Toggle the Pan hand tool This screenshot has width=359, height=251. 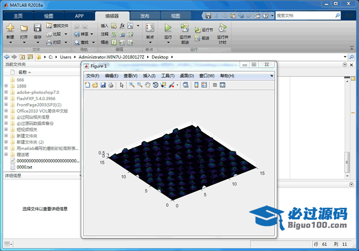point(148,85)
